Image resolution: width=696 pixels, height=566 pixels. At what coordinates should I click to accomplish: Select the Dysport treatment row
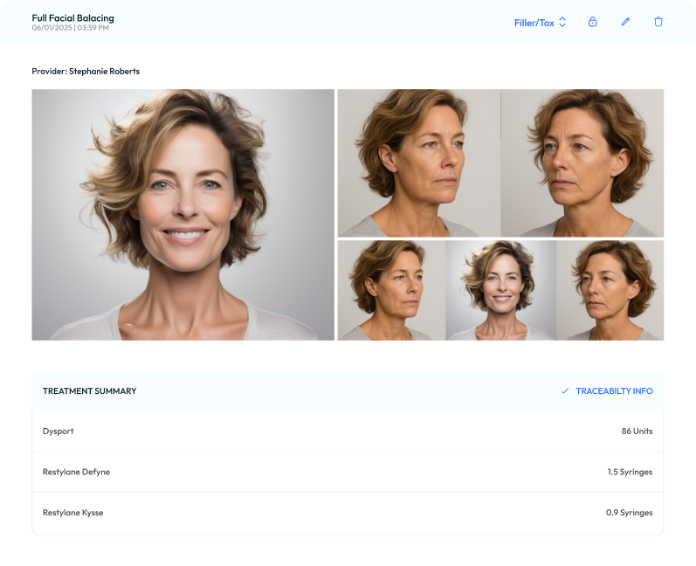[348, 431]
